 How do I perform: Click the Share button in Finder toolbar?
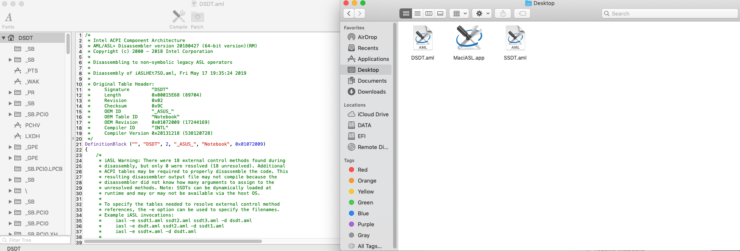pos(503,13)
